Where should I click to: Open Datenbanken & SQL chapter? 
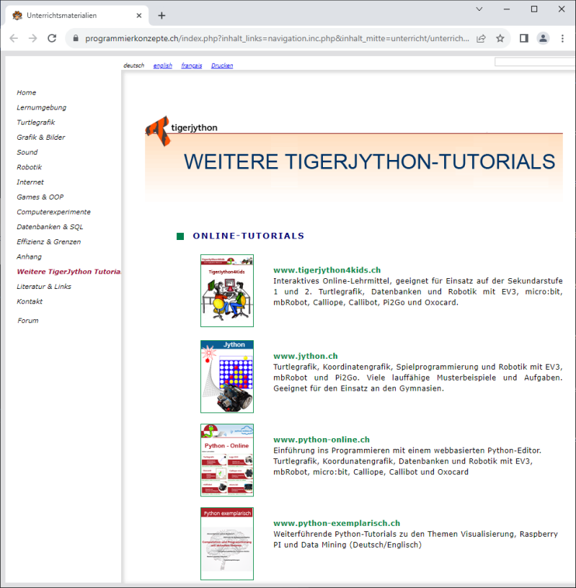coord(50,227)
